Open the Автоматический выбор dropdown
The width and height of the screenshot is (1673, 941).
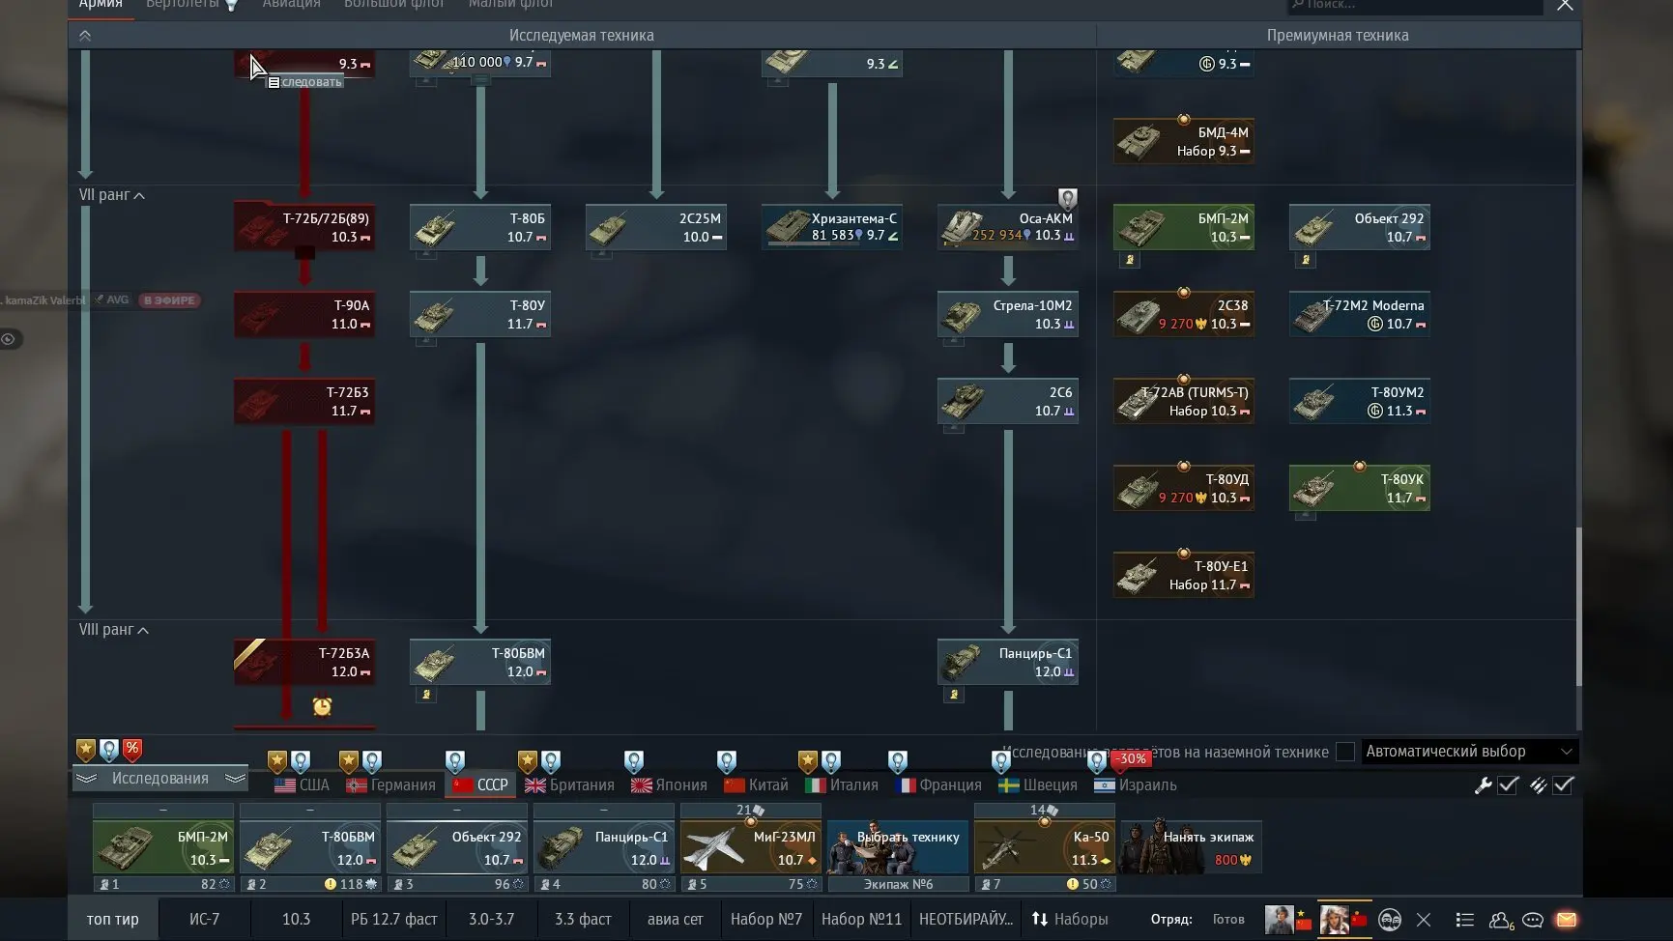tap(1469, 752)
